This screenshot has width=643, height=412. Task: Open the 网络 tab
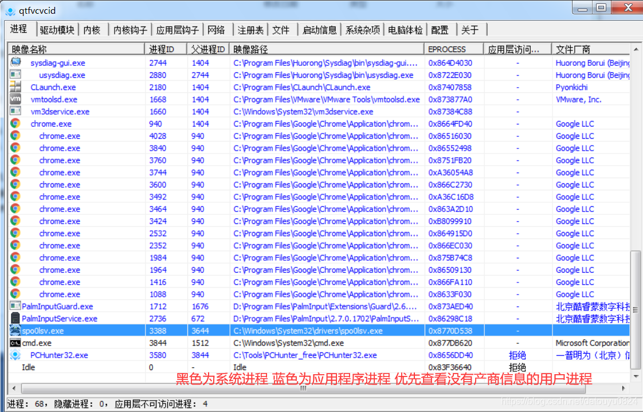[216, 30]
